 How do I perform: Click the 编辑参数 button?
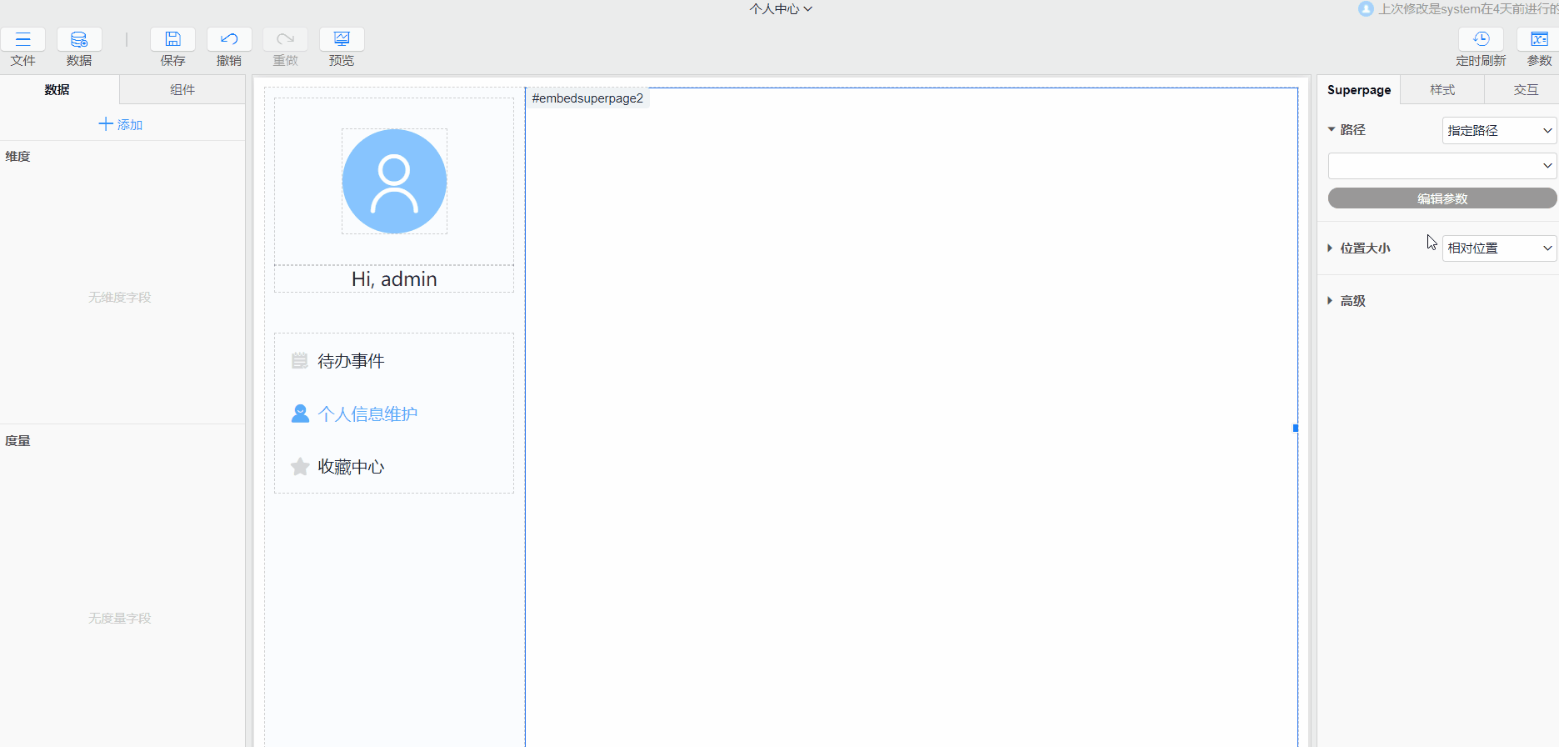pyautogui.click(x=1442, y=198)
